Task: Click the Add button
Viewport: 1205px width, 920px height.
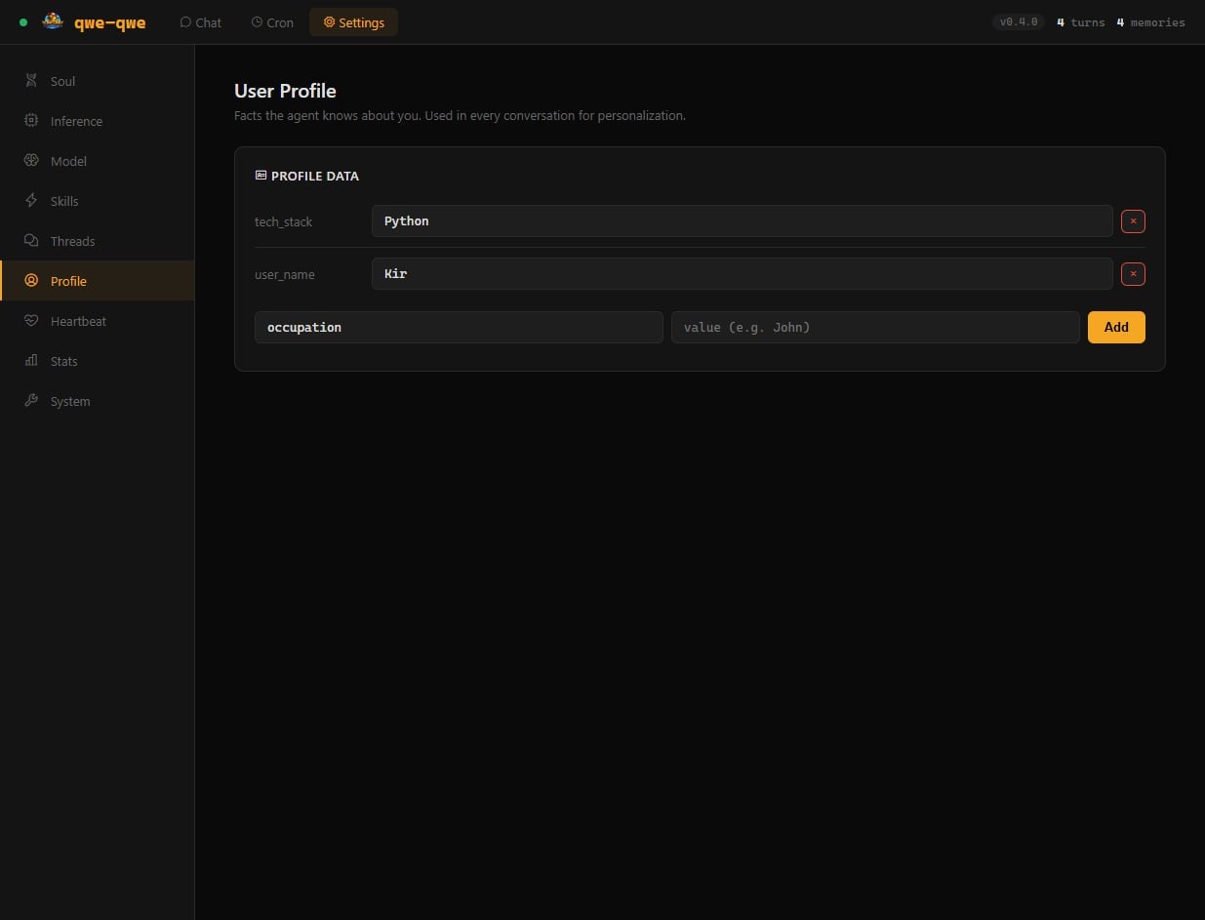Action: [x=1116, y=327]
